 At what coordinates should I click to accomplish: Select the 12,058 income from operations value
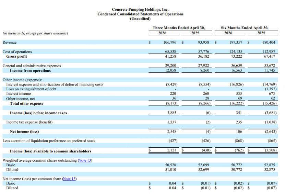click(x=170, y=70)
